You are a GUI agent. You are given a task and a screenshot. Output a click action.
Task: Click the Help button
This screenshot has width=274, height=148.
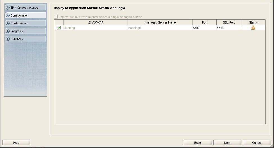point(16,143)
